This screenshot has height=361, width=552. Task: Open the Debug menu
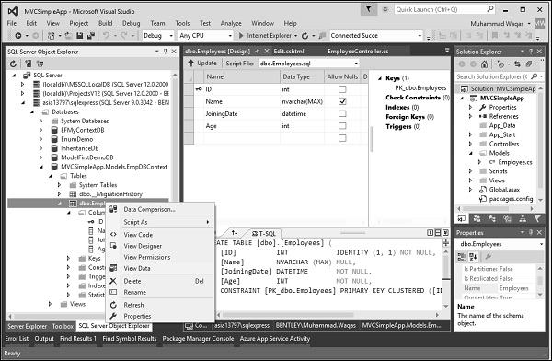point(131,23)
